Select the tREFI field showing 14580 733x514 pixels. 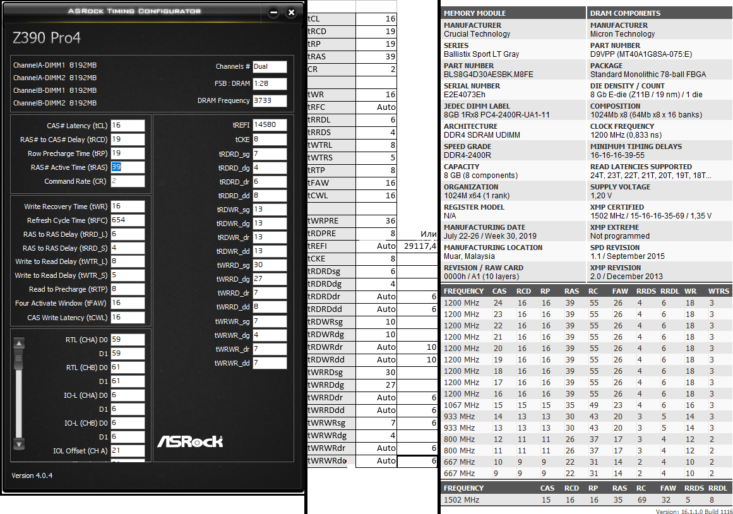pos(270,125)
